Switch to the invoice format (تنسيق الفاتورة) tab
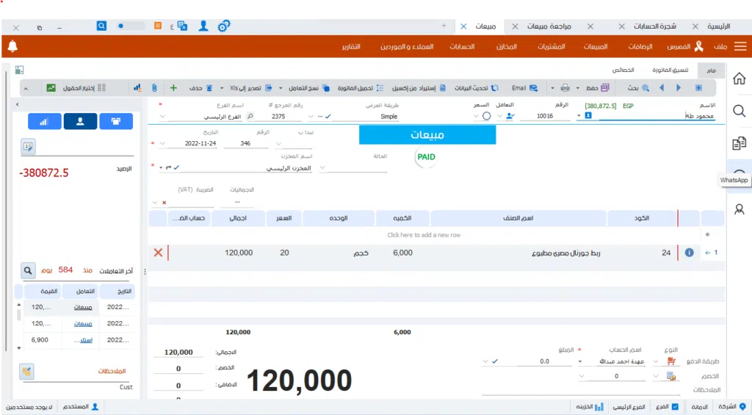The height and width of the screenshot is (415, 752). 670,71
